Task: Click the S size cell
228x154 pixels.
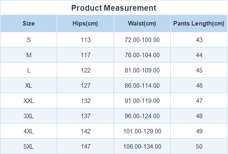Action: coord(29,40)
